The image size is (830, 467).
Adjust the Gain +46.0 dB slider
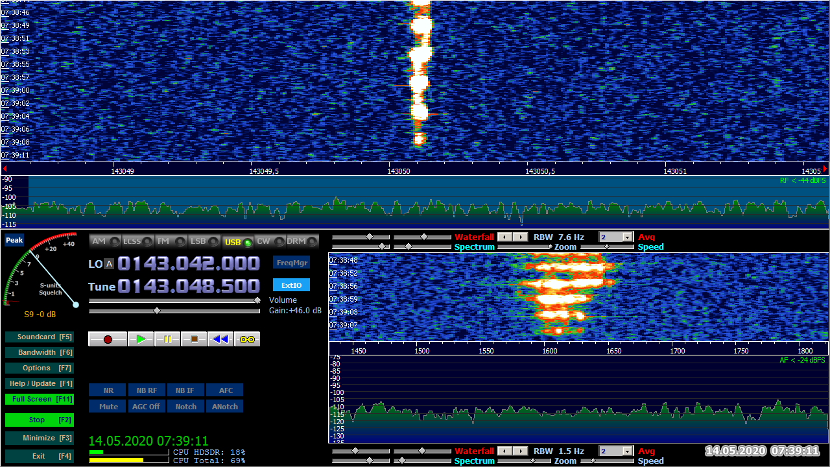point(174,311)
